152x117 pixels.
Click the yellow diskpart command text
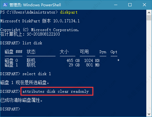[x=69, y=12]
